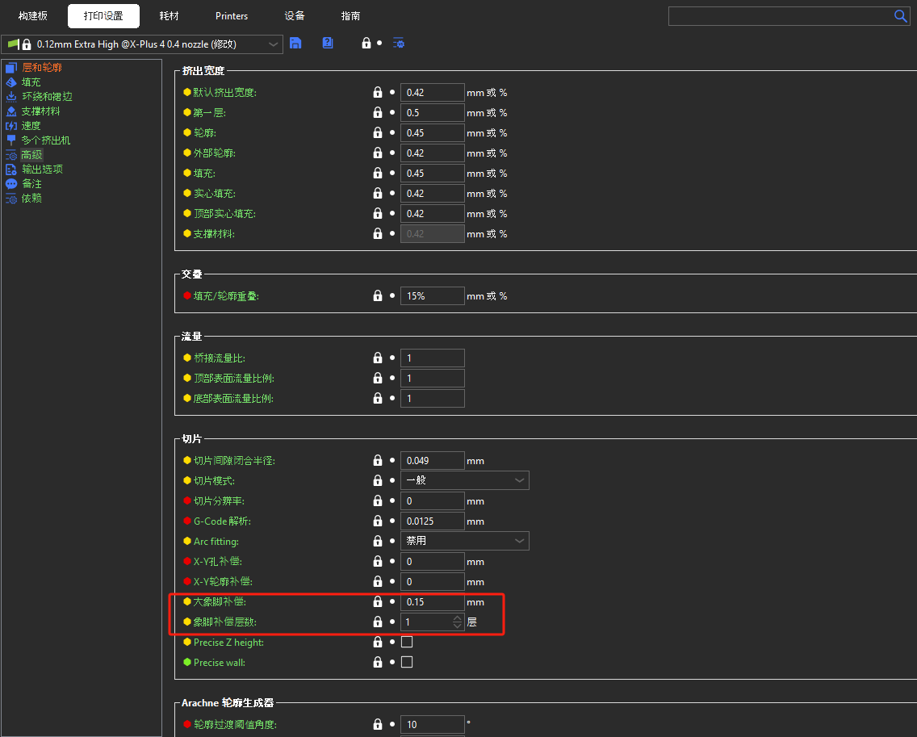Open the print preset dropdown 0.12mm Extra High
The image size is (917, 737).
point(142,44)
